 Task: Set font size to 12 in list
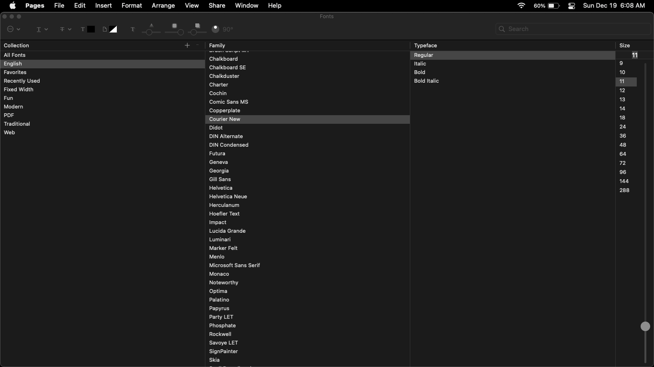[626, 90]
